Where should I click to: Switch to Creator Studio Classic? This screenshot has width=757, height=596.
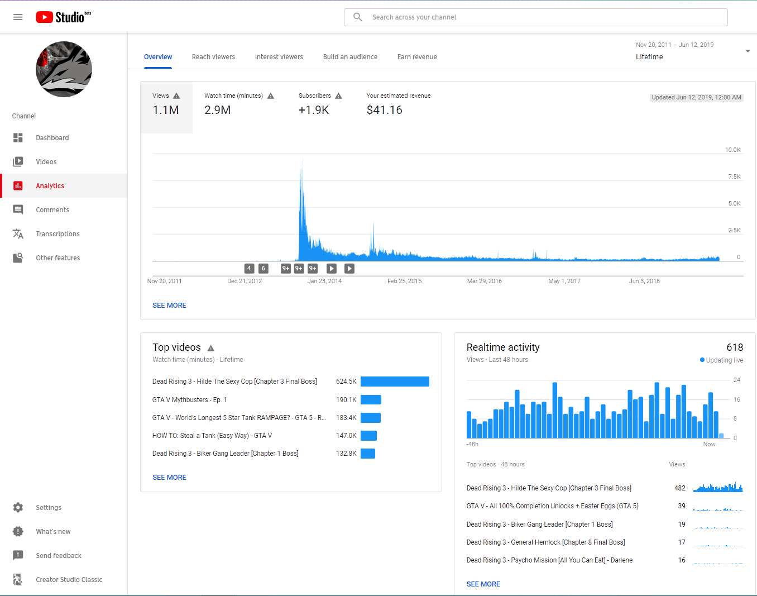click(x=64, y=579)
